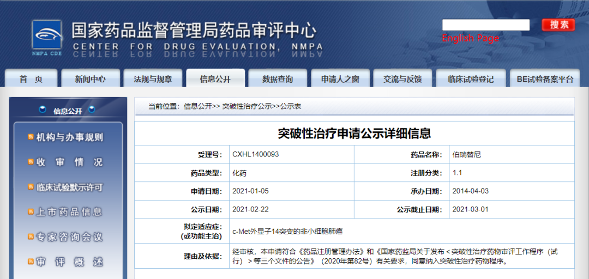
Task: Open the English Page link
Action: (470, 38)
